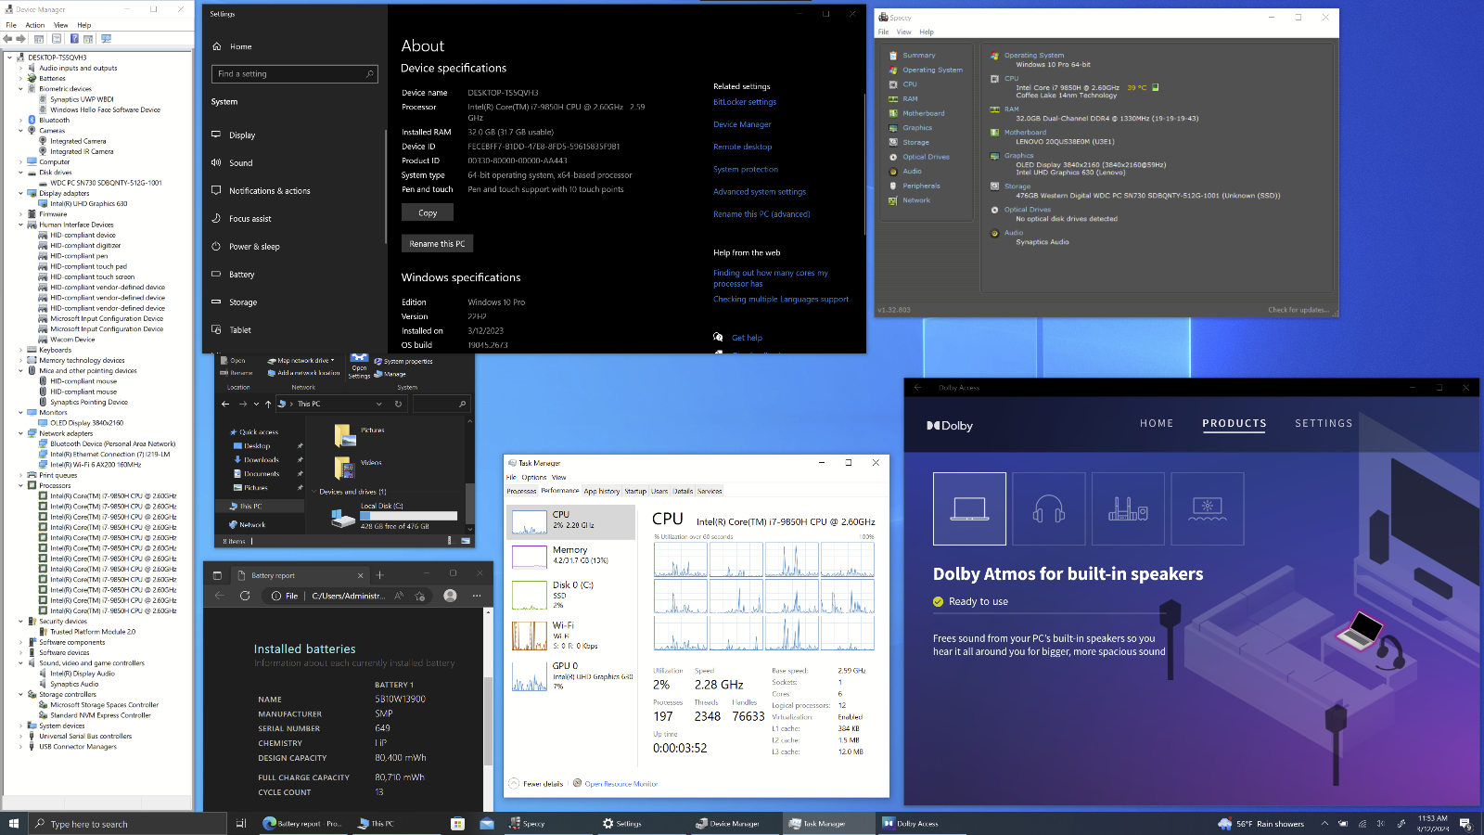This screenshot has height=835, width=1484.
Task: Click Local Disk (C:) usage bar
Action: (x=409, y=516)
